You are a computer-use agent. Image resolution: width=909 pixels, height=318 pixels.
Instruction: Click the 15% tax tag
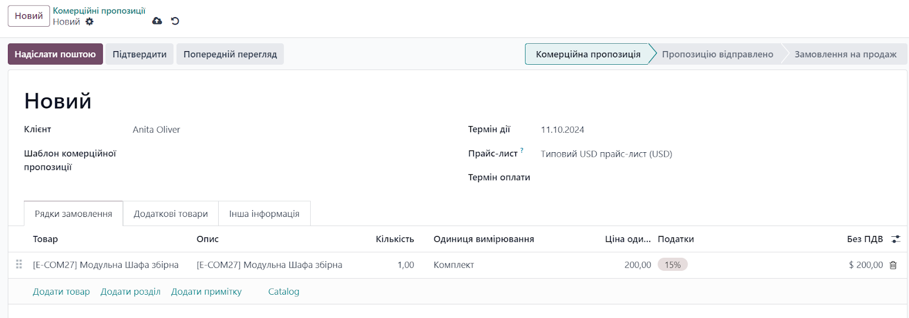673,265
